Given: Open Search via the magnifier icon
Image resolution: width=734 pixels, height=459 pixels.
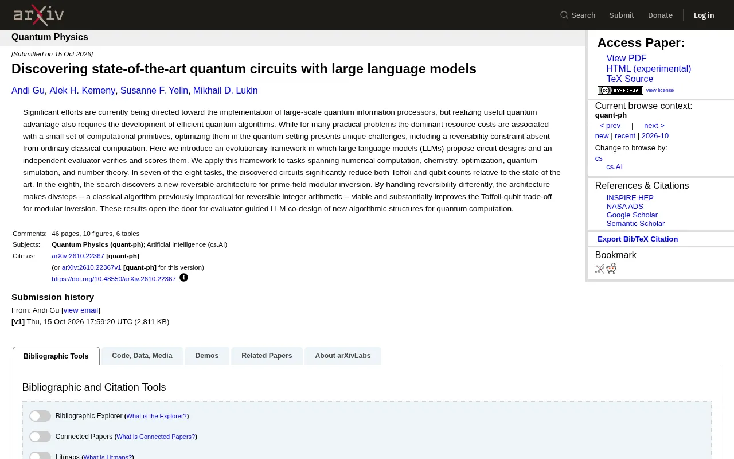Looking at the screenshot, I should coord(564,15).
